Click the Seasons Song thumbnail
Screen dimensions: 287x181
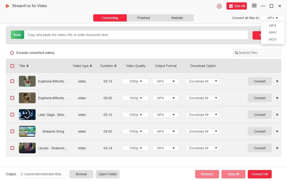[27, 131]
